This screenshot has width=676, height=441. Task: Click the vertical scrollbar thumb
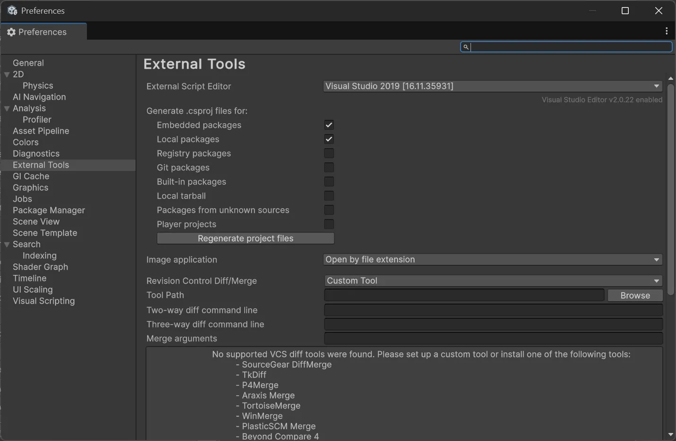click(x=671, y=189)
